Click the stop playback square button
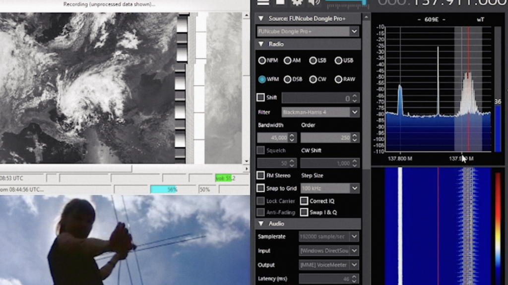508x285 pixels. [280, 2]
